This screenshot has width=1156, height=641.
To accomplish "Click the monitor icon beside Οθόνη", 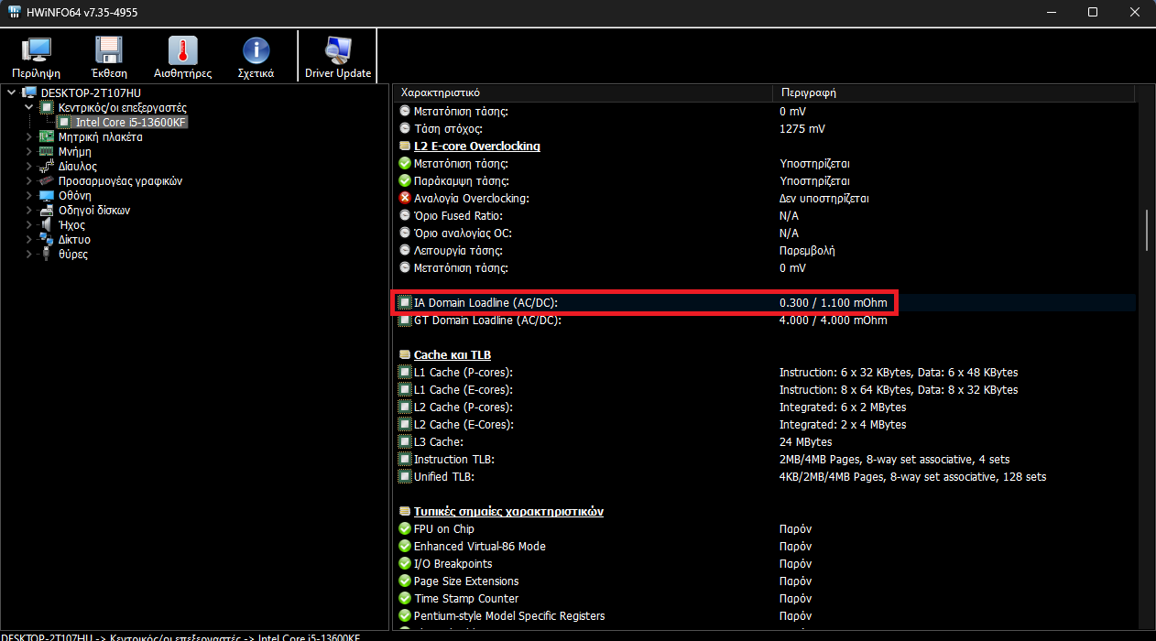I will [x=47, y=196].
